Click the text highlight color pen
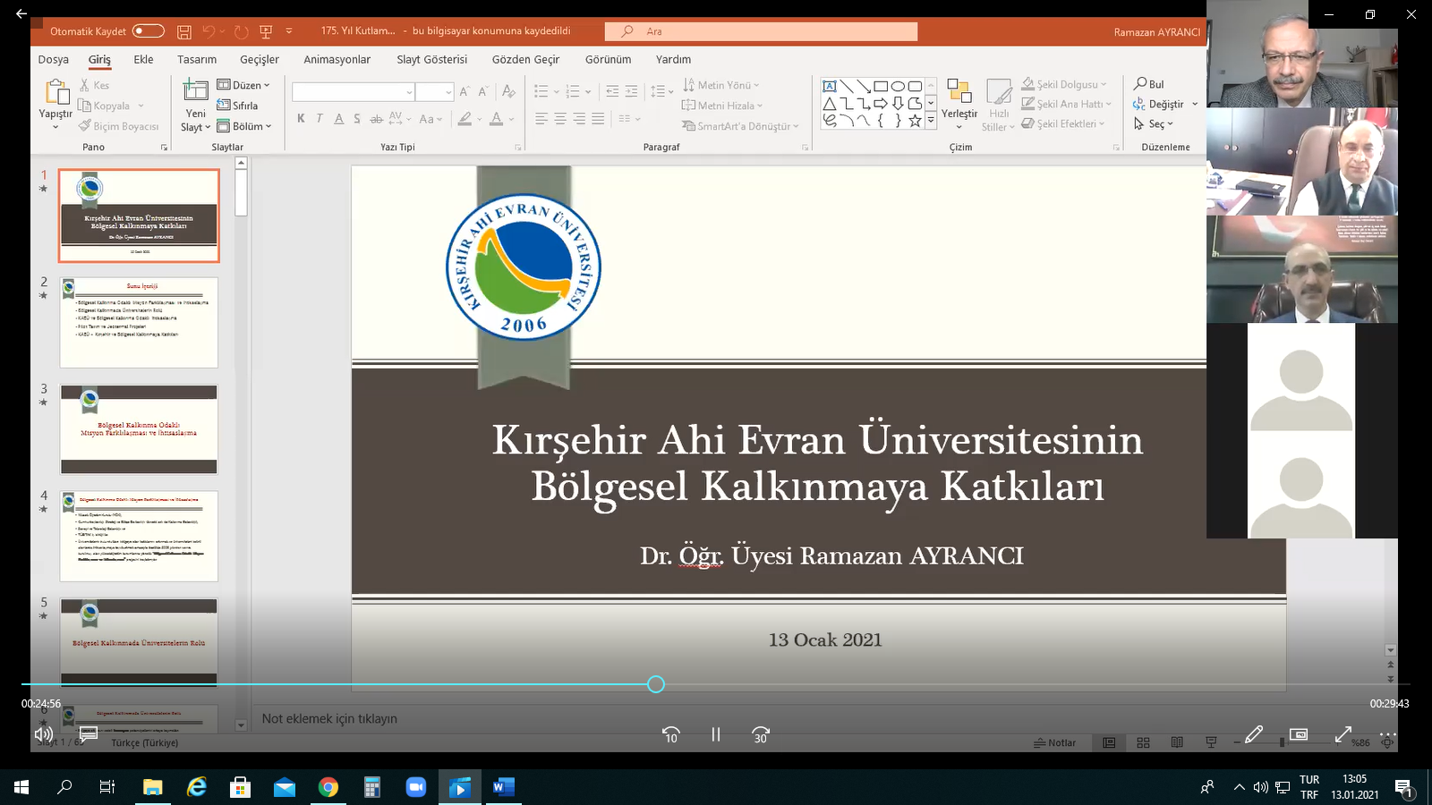 tap(465, 118)
